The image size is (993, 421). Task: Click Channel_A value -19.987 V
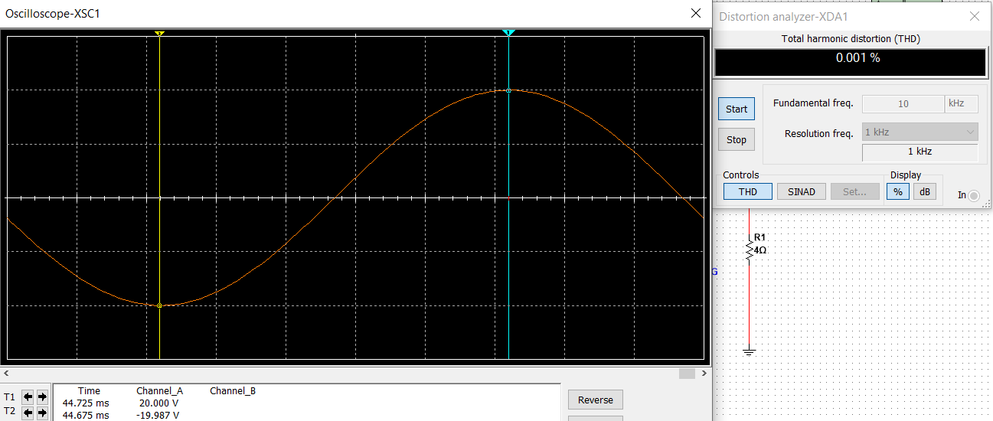[x=157, y=415]
